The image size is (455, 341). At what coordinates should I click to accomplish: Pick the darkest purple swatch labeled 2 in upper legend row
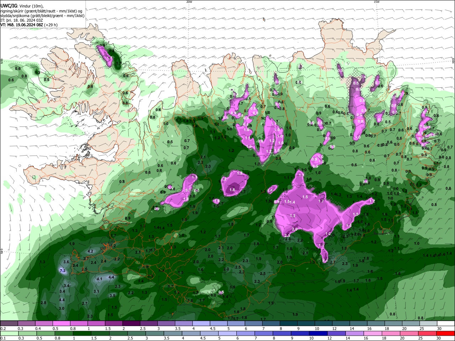131,324
